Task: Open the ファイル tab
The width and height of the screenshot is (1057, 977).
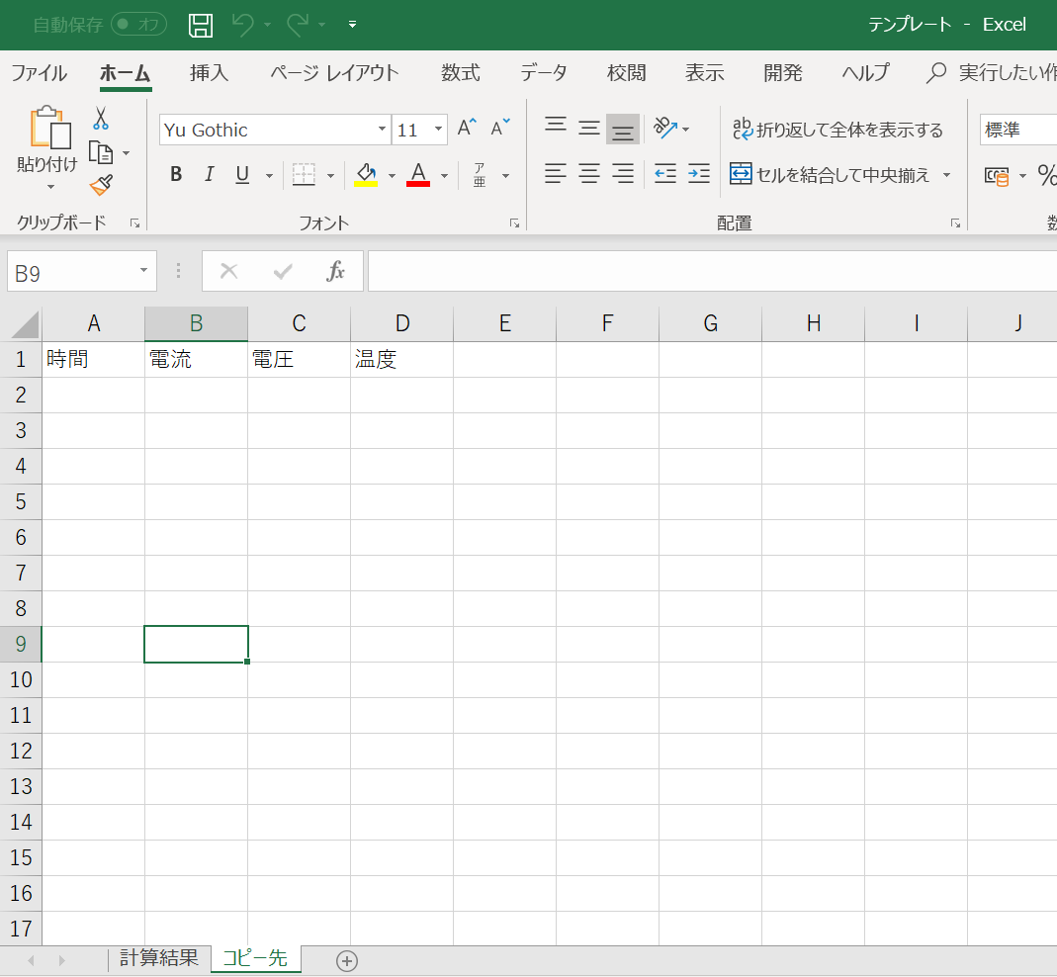Action: click(x=40, y=72)
